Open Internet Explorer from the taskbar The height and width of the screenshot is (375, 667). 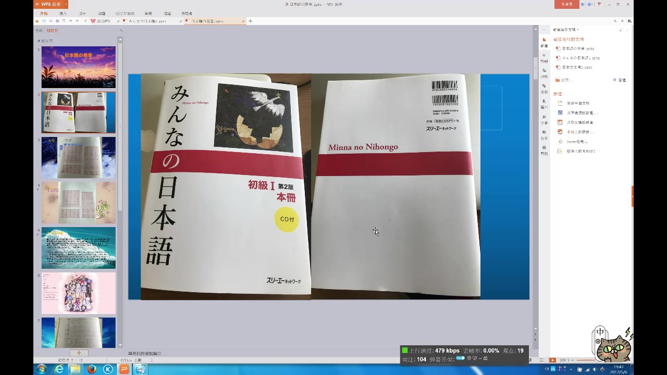tap(59, 369)
